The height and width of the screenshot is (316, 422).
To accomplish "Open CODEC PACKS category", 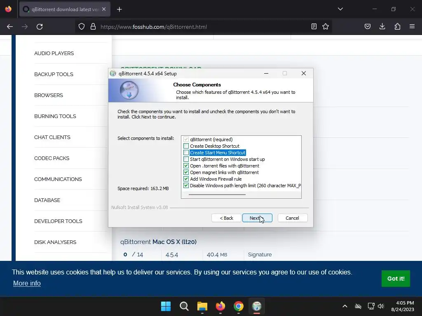I will coord(52,158).
